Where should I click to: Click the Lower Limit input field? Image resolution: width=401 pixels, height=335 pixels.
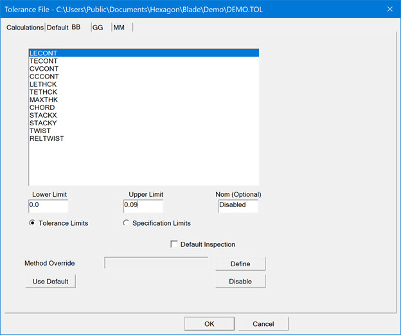coord(48,206)
